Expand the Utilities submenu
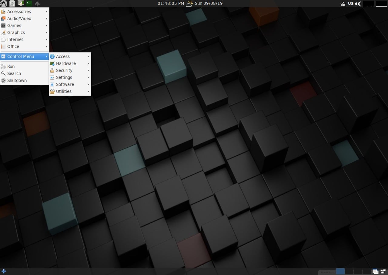The width and height of the screenshot is (388, 275). point(63,91)
